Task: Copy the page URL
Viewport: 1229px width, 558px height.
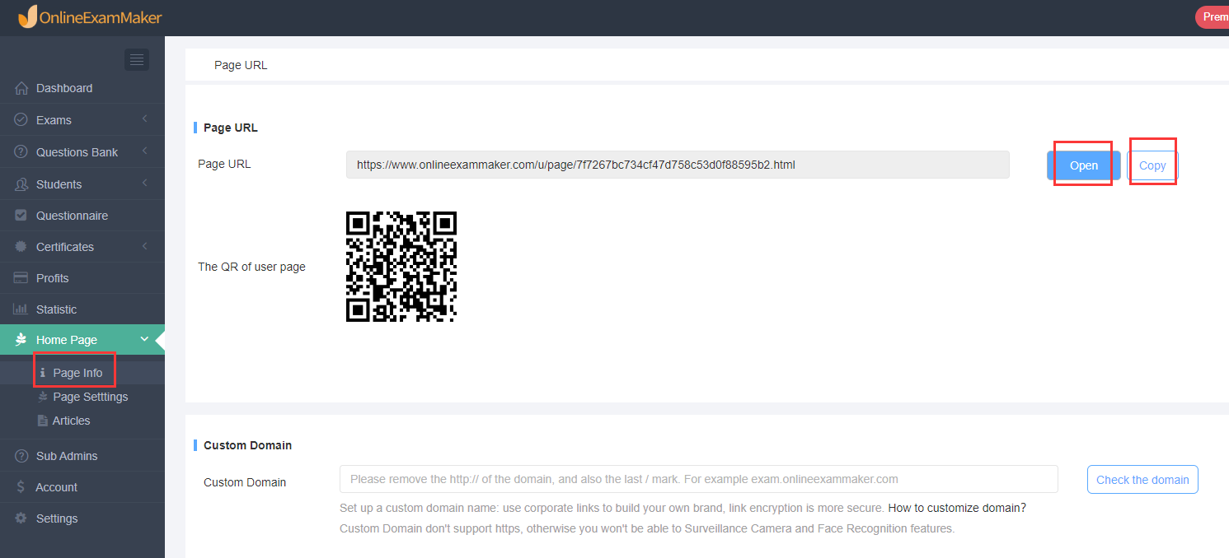Action: tap(1152, 165)
